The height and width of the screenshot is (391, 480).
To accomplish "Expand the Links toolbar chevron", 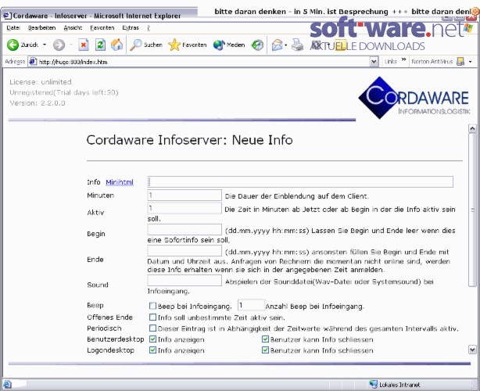I will click(403, 59).
